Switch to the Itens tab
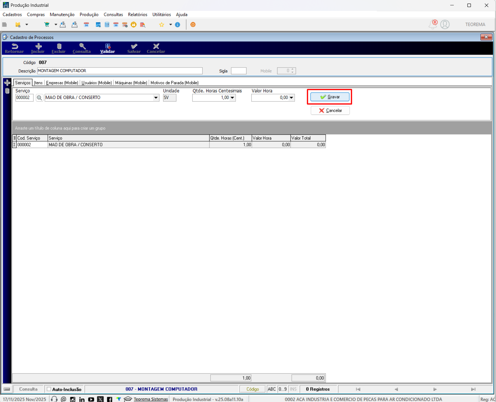 pyautogui.click(x=38, y=83)
